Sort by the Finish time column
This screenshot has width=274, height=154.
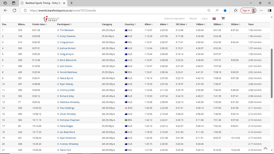pyautogui.click(x=39, y=24)
